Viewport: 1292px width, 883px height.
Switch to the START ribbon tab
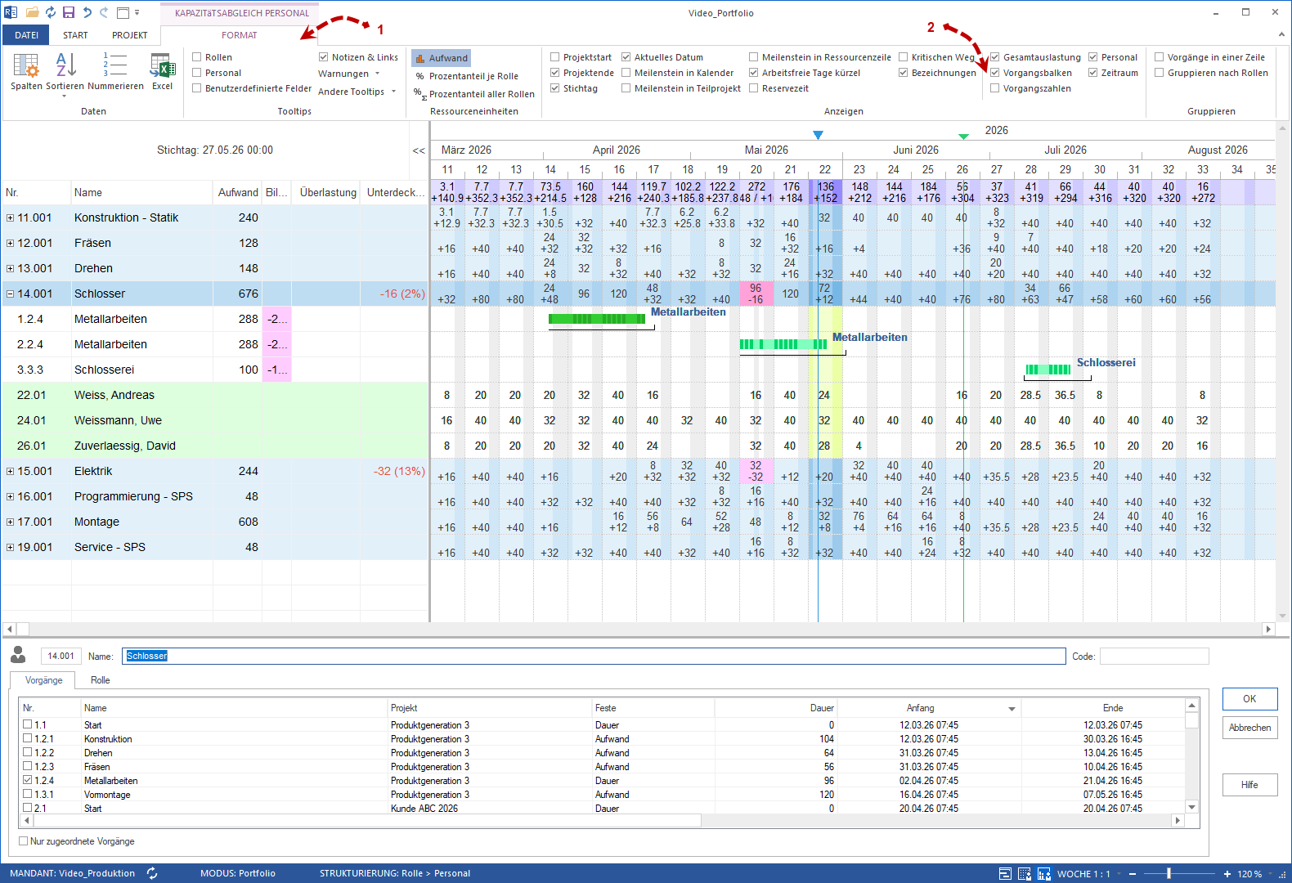[x=75, y=35]
